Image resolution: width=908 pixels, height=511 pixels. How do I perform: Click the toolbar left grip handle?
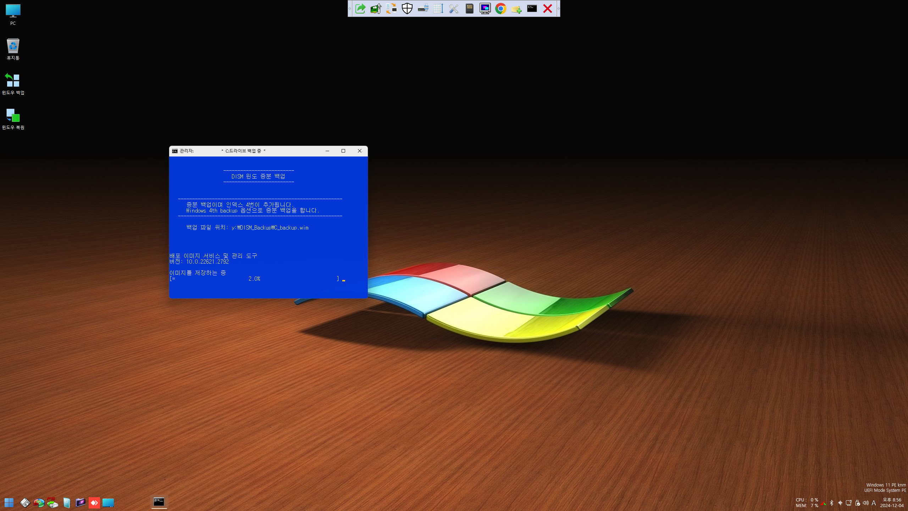350,9
